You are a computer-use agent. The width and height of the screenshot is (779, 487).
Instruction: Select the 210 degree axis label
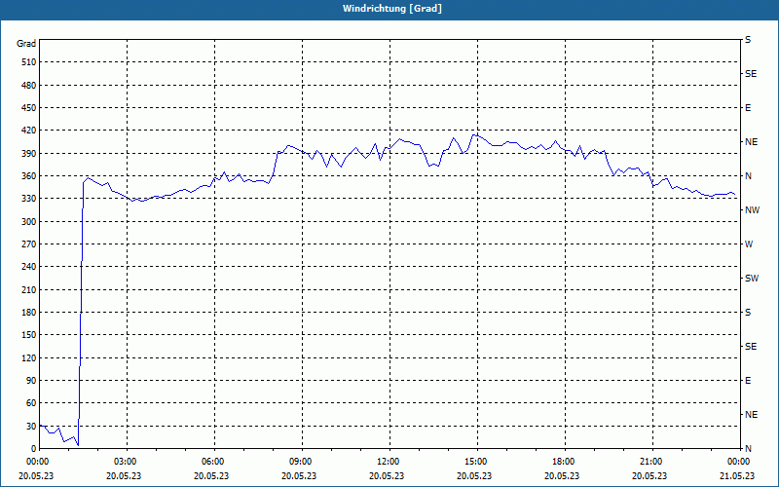[29, 289]
